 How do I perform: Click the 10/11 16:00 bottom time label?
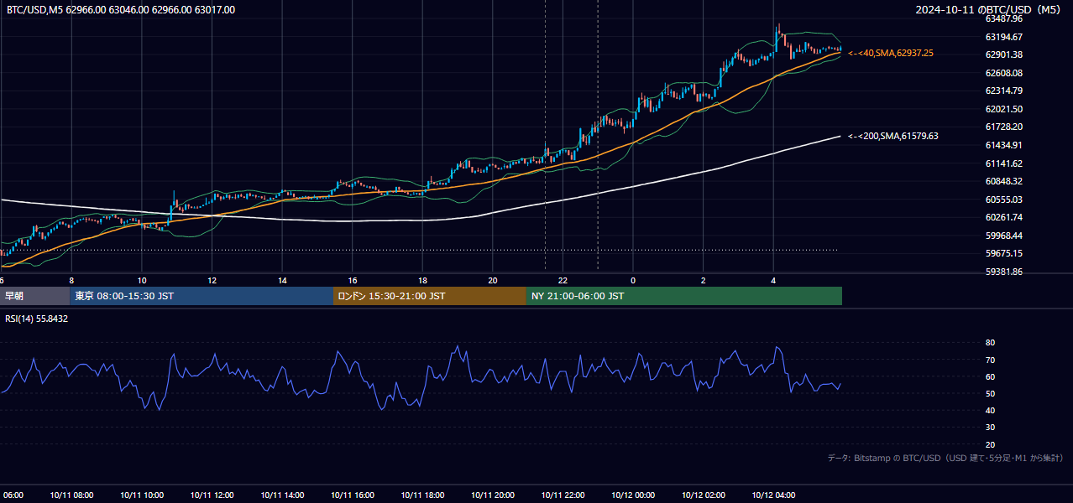[353, 495]
